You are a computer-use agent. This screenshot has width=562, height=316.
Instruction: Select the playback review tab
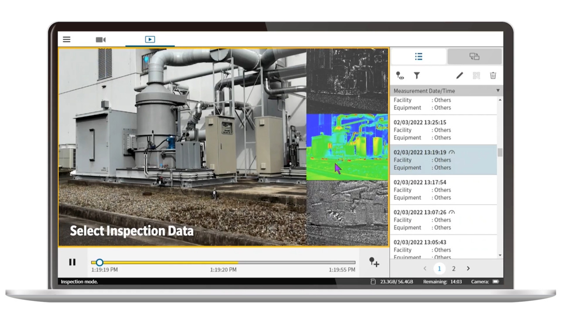(150, 39)
